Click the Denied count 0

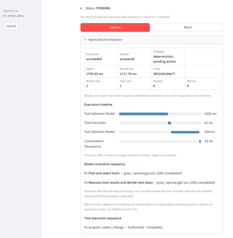(154, 86)
